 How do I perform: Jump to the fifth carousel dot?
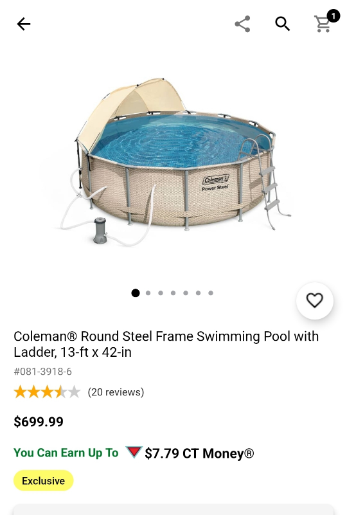[x=186, y=293]
